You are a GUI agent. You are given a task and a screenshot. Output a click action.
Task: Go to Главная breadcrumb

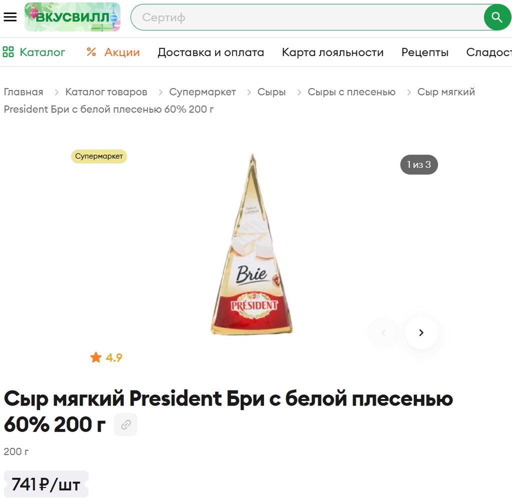click(23, 92)
